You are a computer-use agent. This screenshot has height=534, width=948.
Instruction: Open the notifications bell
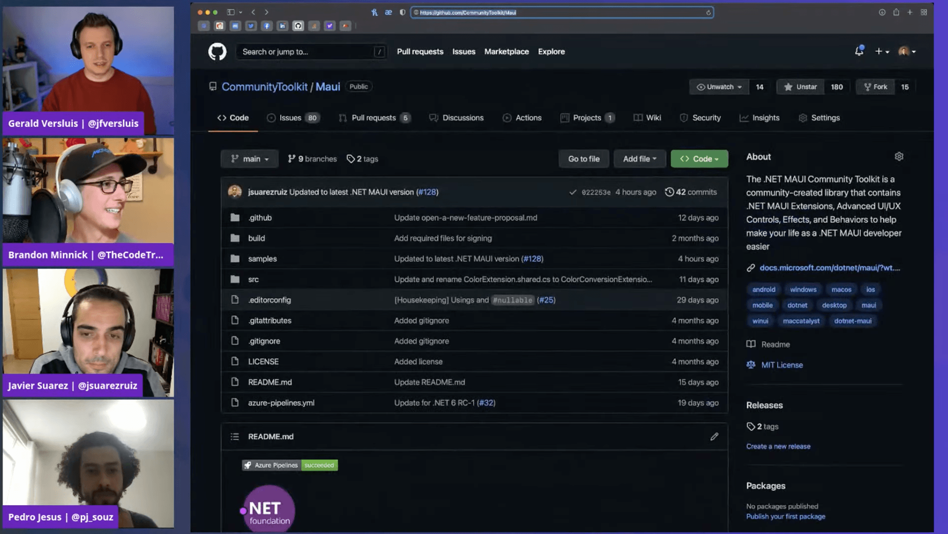[x=859, y=51]
